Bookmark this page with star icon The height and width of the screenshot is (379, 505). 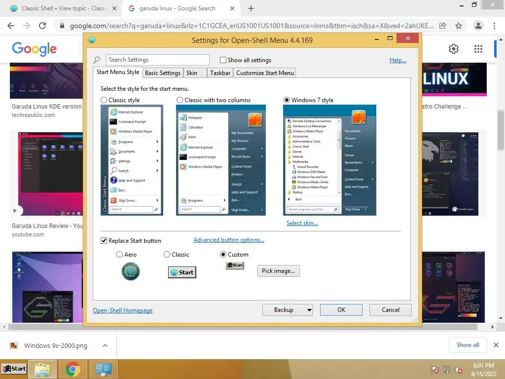(x=459, y=26)
